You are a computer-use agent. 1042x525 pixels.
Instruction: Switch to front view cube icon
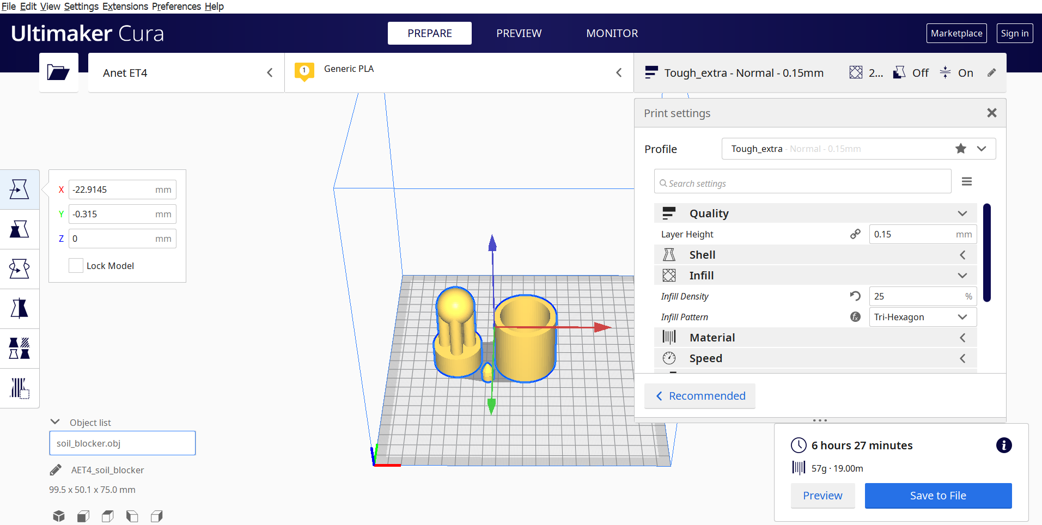(x=83, y=516)
